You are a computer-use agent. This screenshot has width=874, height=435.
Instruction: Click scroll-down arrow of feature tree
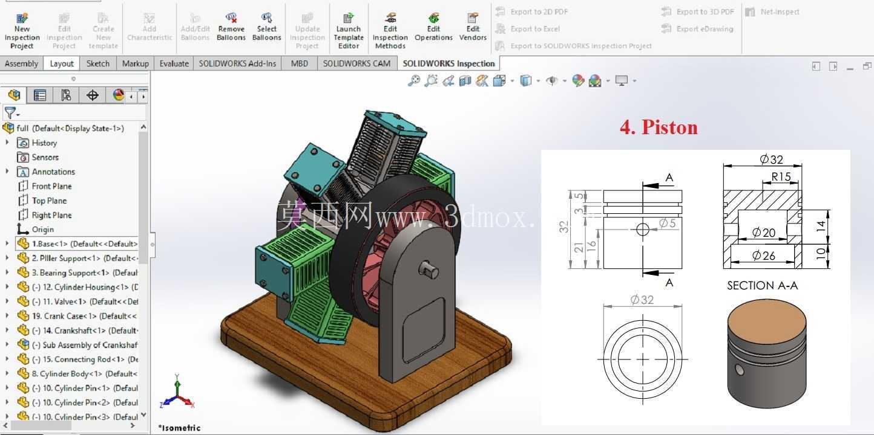143,415
